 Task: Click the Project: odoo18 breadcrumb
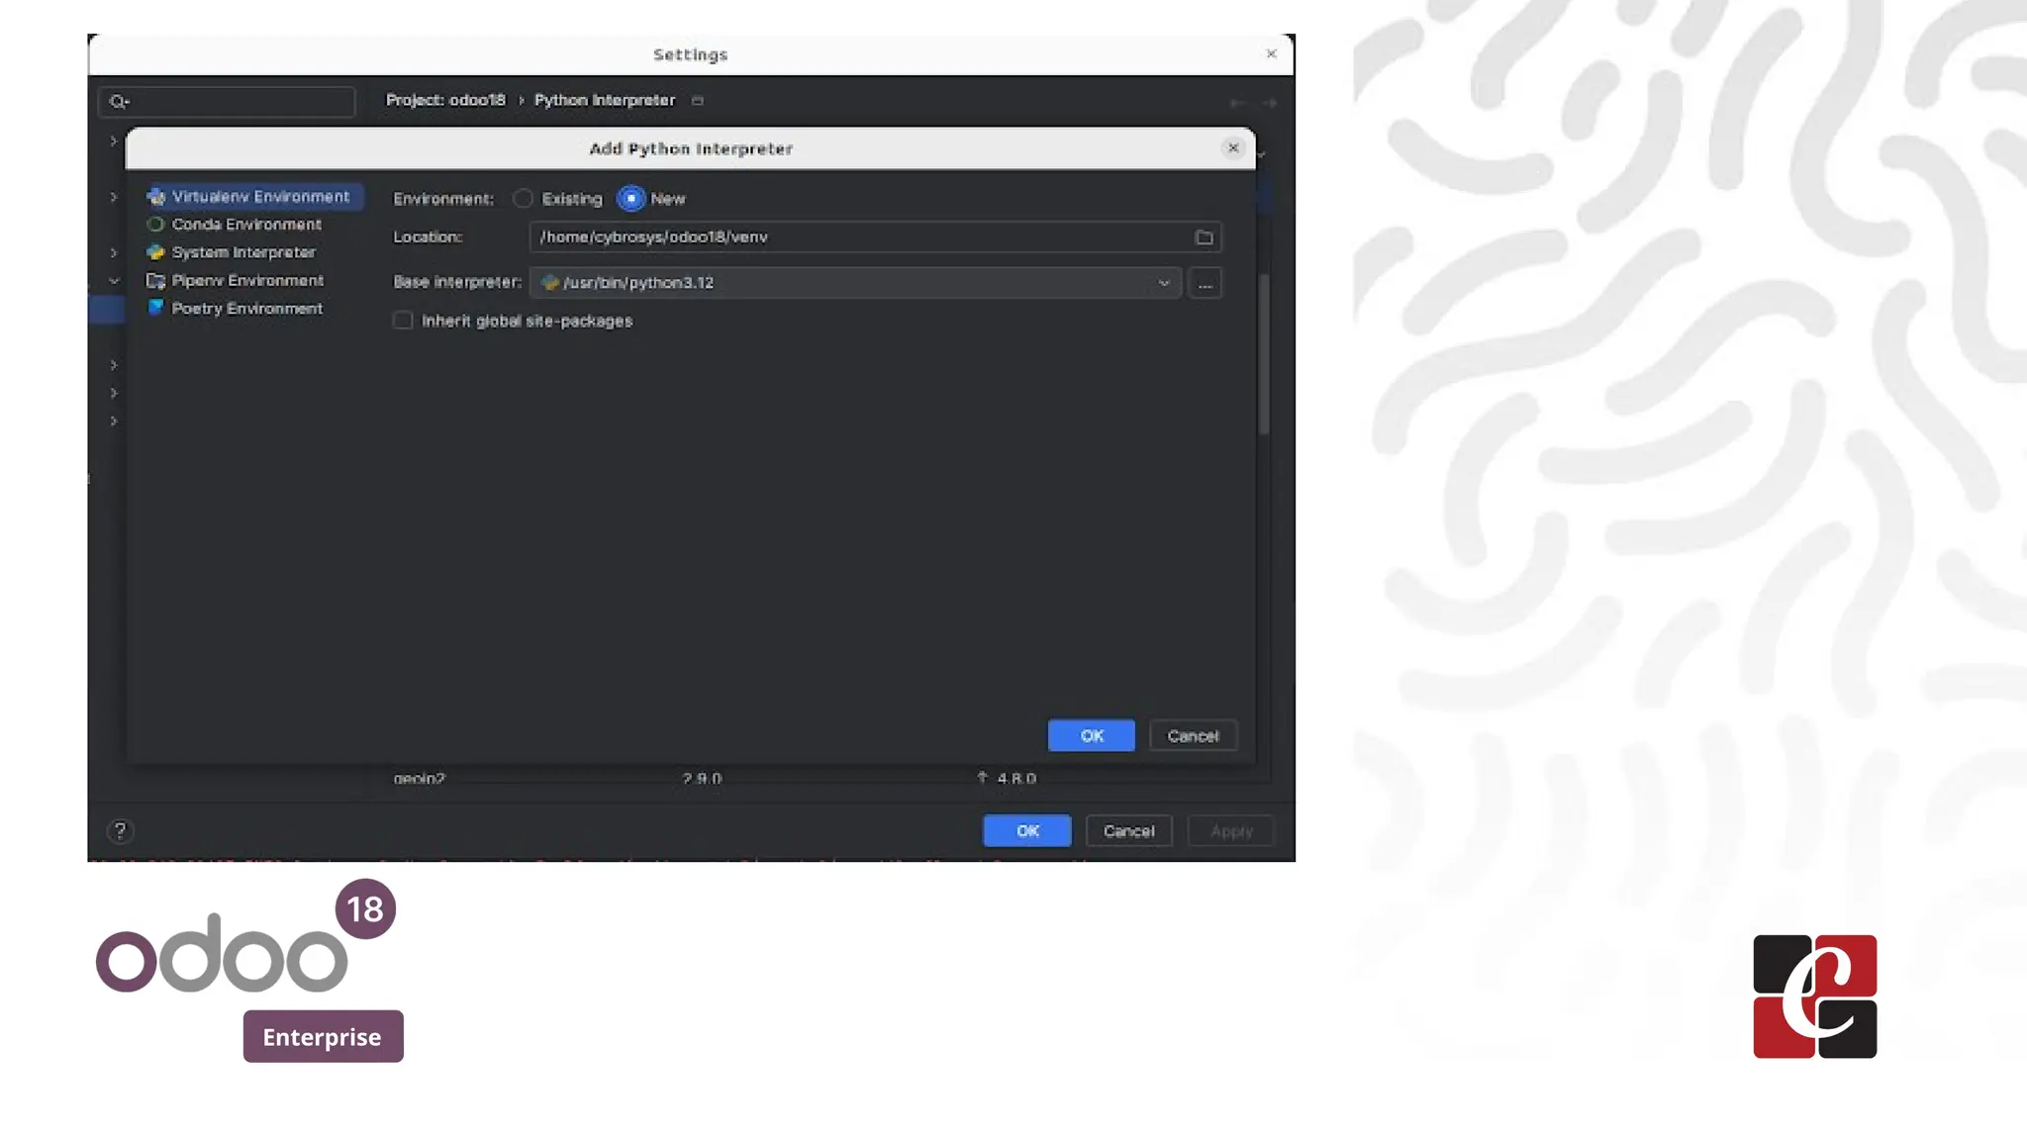click(x=445, y=101)
